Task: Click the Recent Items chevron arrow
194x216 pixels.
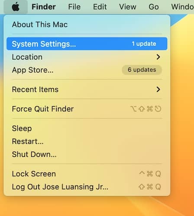Action: pyautogui.click(x=158, y=89)
